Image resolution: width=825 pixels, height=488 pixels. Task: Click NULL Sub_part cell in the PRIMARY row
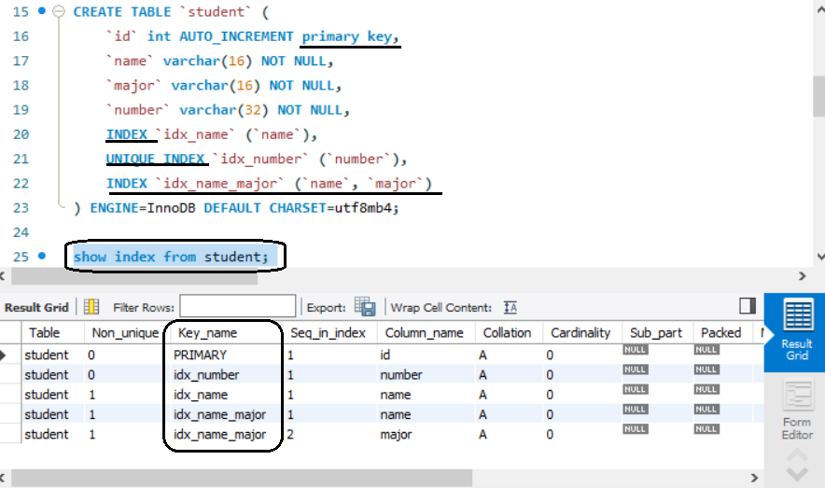pos(635,350)
